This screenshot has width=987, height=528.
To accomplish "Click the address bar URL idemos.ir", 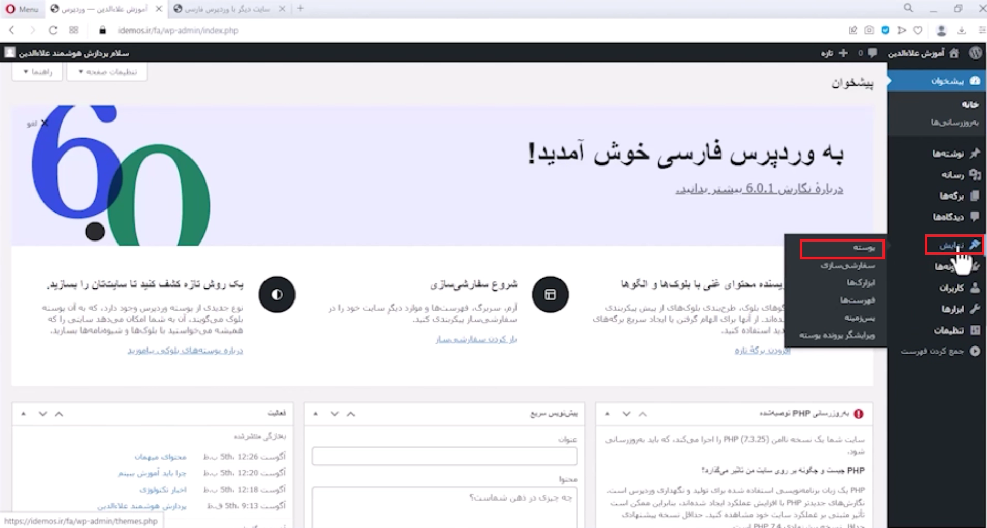I will coord(178,31).
